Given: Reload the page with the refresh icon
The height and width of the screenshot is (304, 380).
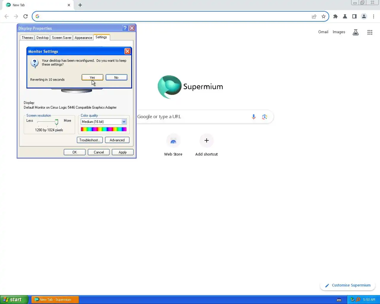Looking at the screenshot, I should tap(26, 16).
